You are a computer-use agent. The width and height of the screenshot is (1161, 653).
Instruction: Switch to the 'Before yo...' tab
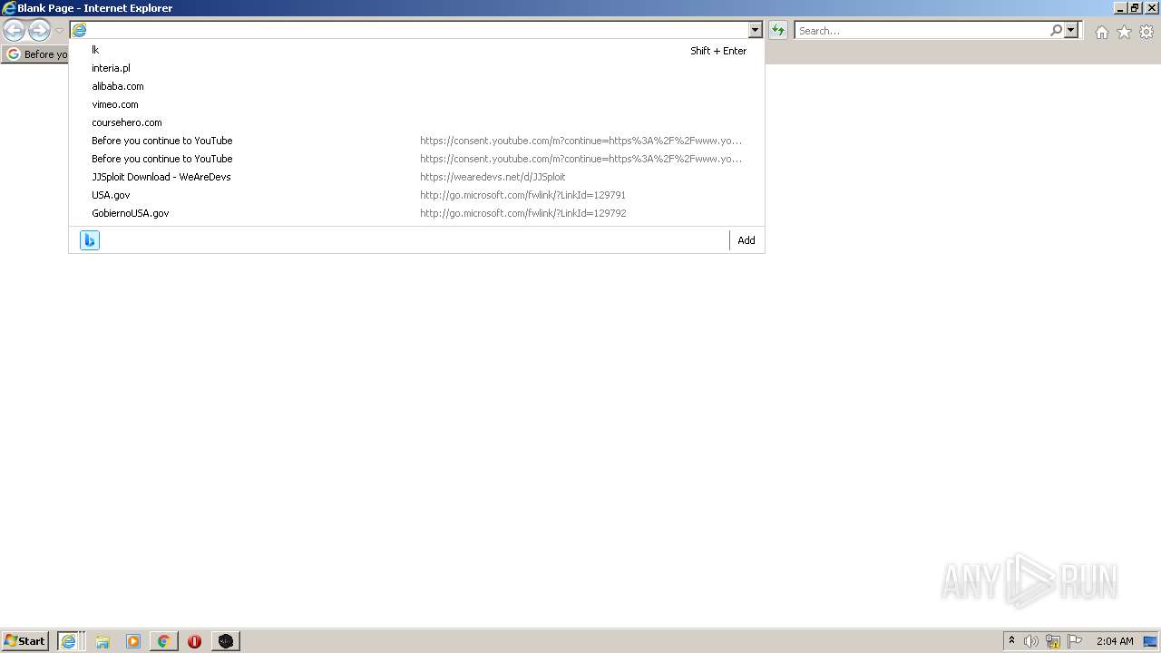tap(36, 54)
